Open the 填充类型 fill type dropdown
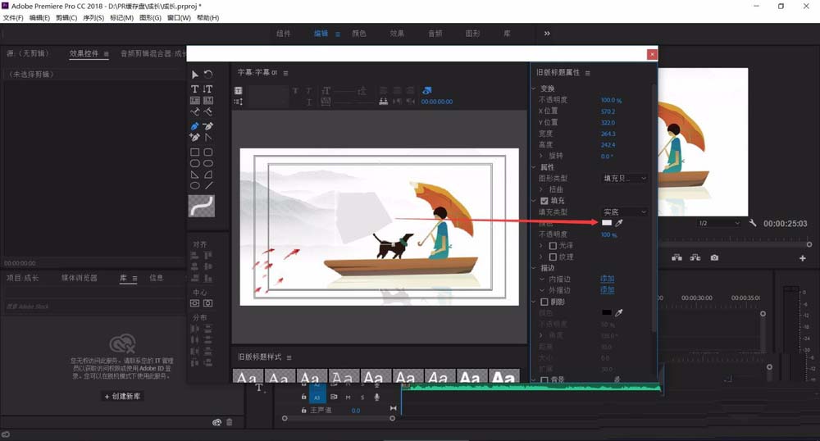 pos(625,211)
